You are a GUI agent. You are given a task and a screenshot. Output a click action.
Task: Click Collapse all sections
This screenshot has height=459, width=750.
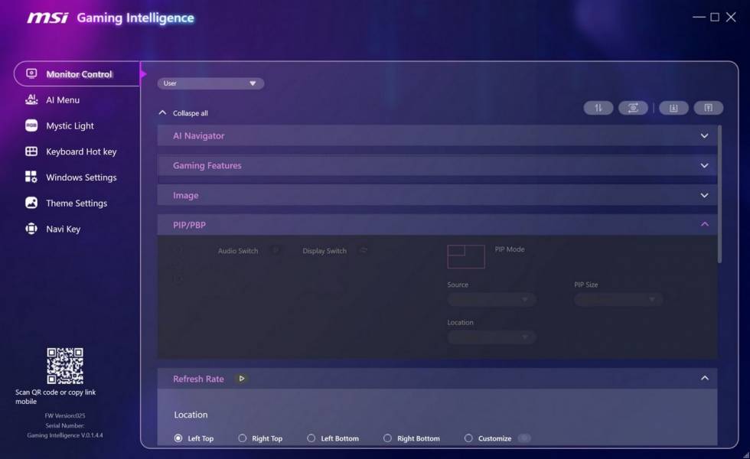pyautogui.click(x=184, y=113)
